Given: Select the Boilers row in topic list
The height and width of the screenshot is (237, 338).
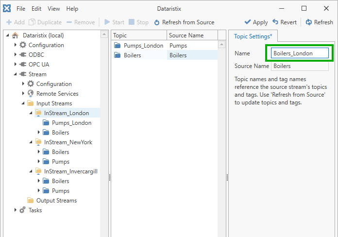Looking at the screenshot, I should [165, 55].
